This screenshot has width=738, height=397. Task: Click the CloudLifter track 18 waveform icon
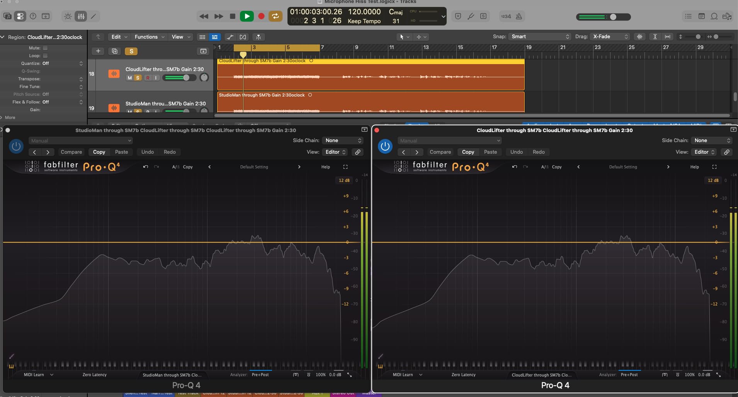point(114,73)
